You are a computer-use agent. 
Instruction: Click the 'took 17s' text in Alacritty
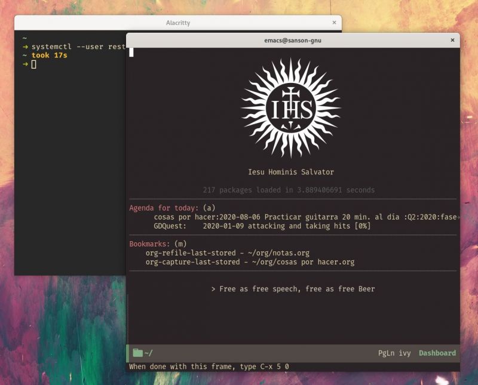click(50, 56)
